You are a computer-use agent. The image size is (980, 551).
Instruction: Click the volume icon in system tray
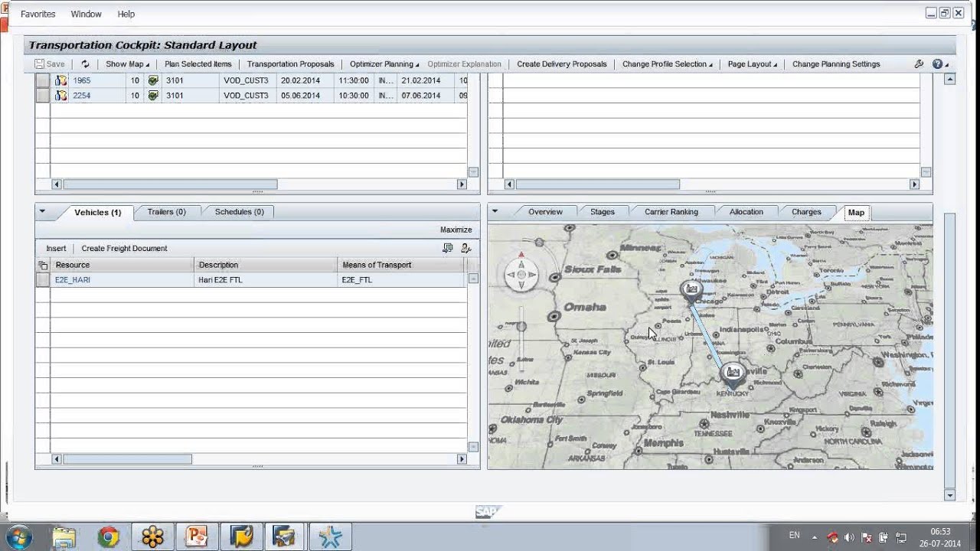click(849, 537)
